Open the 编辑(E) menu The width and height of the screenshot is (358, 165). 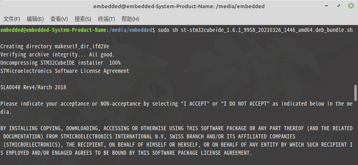point(35,19)
